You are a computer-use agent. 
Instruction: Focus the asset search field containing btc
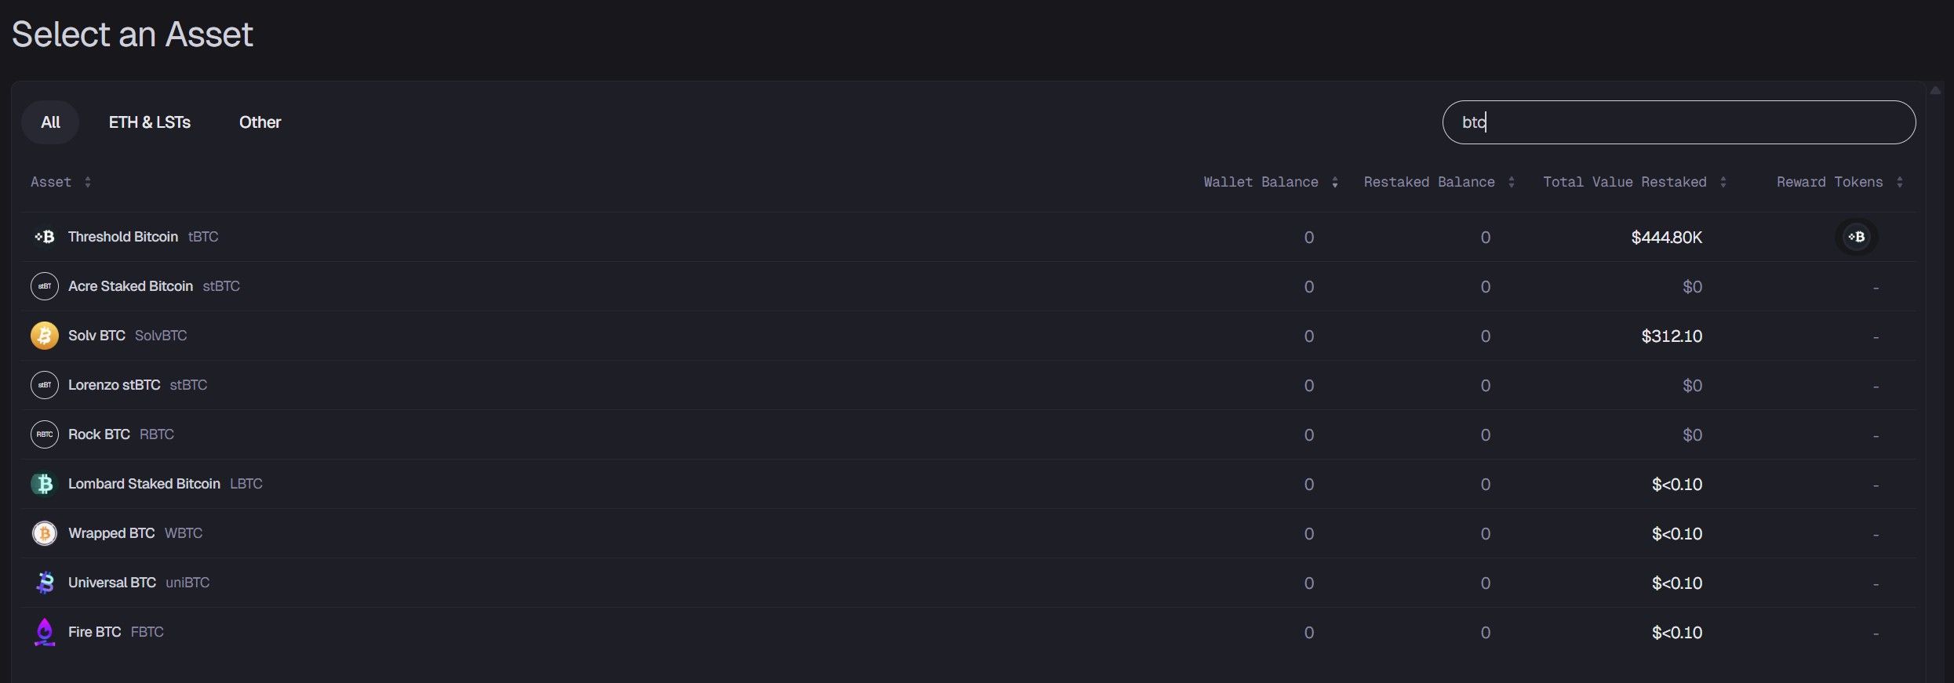[1679, 122]
